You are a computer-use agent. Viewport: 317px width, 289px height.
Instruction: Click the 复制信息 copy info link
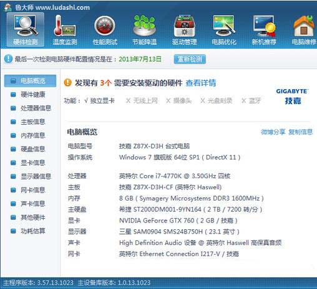click(301, 132)
